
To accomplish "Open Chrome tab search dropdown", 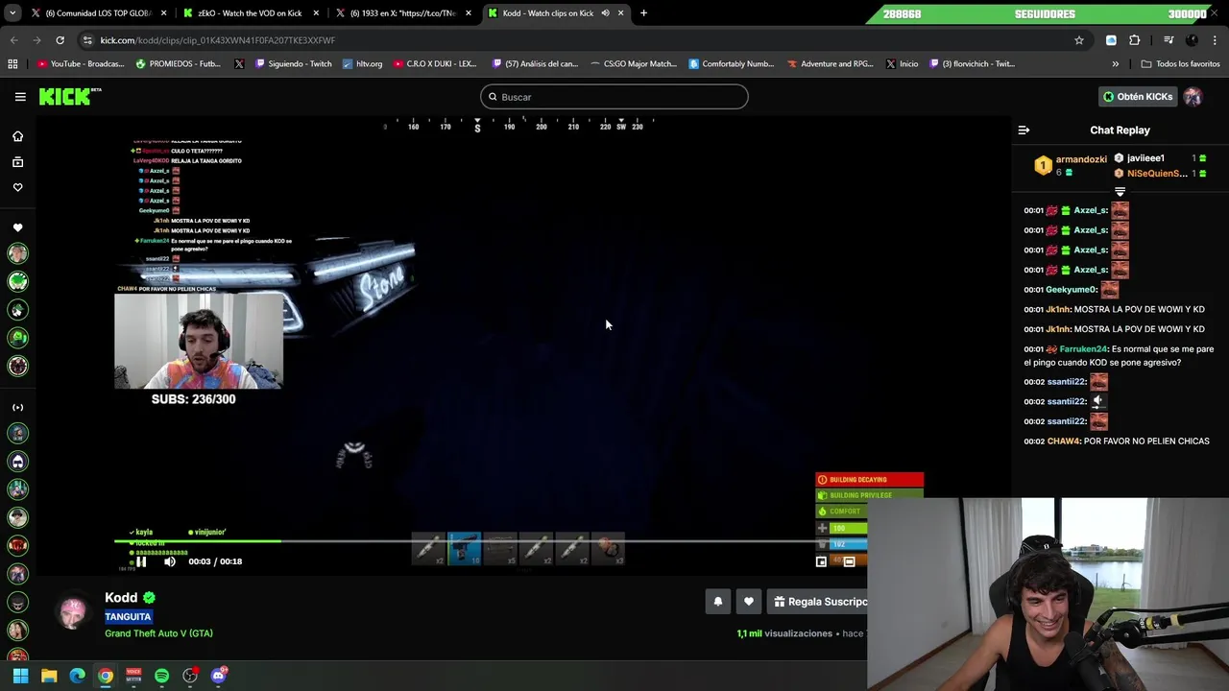I will click(x=12, y=13).
